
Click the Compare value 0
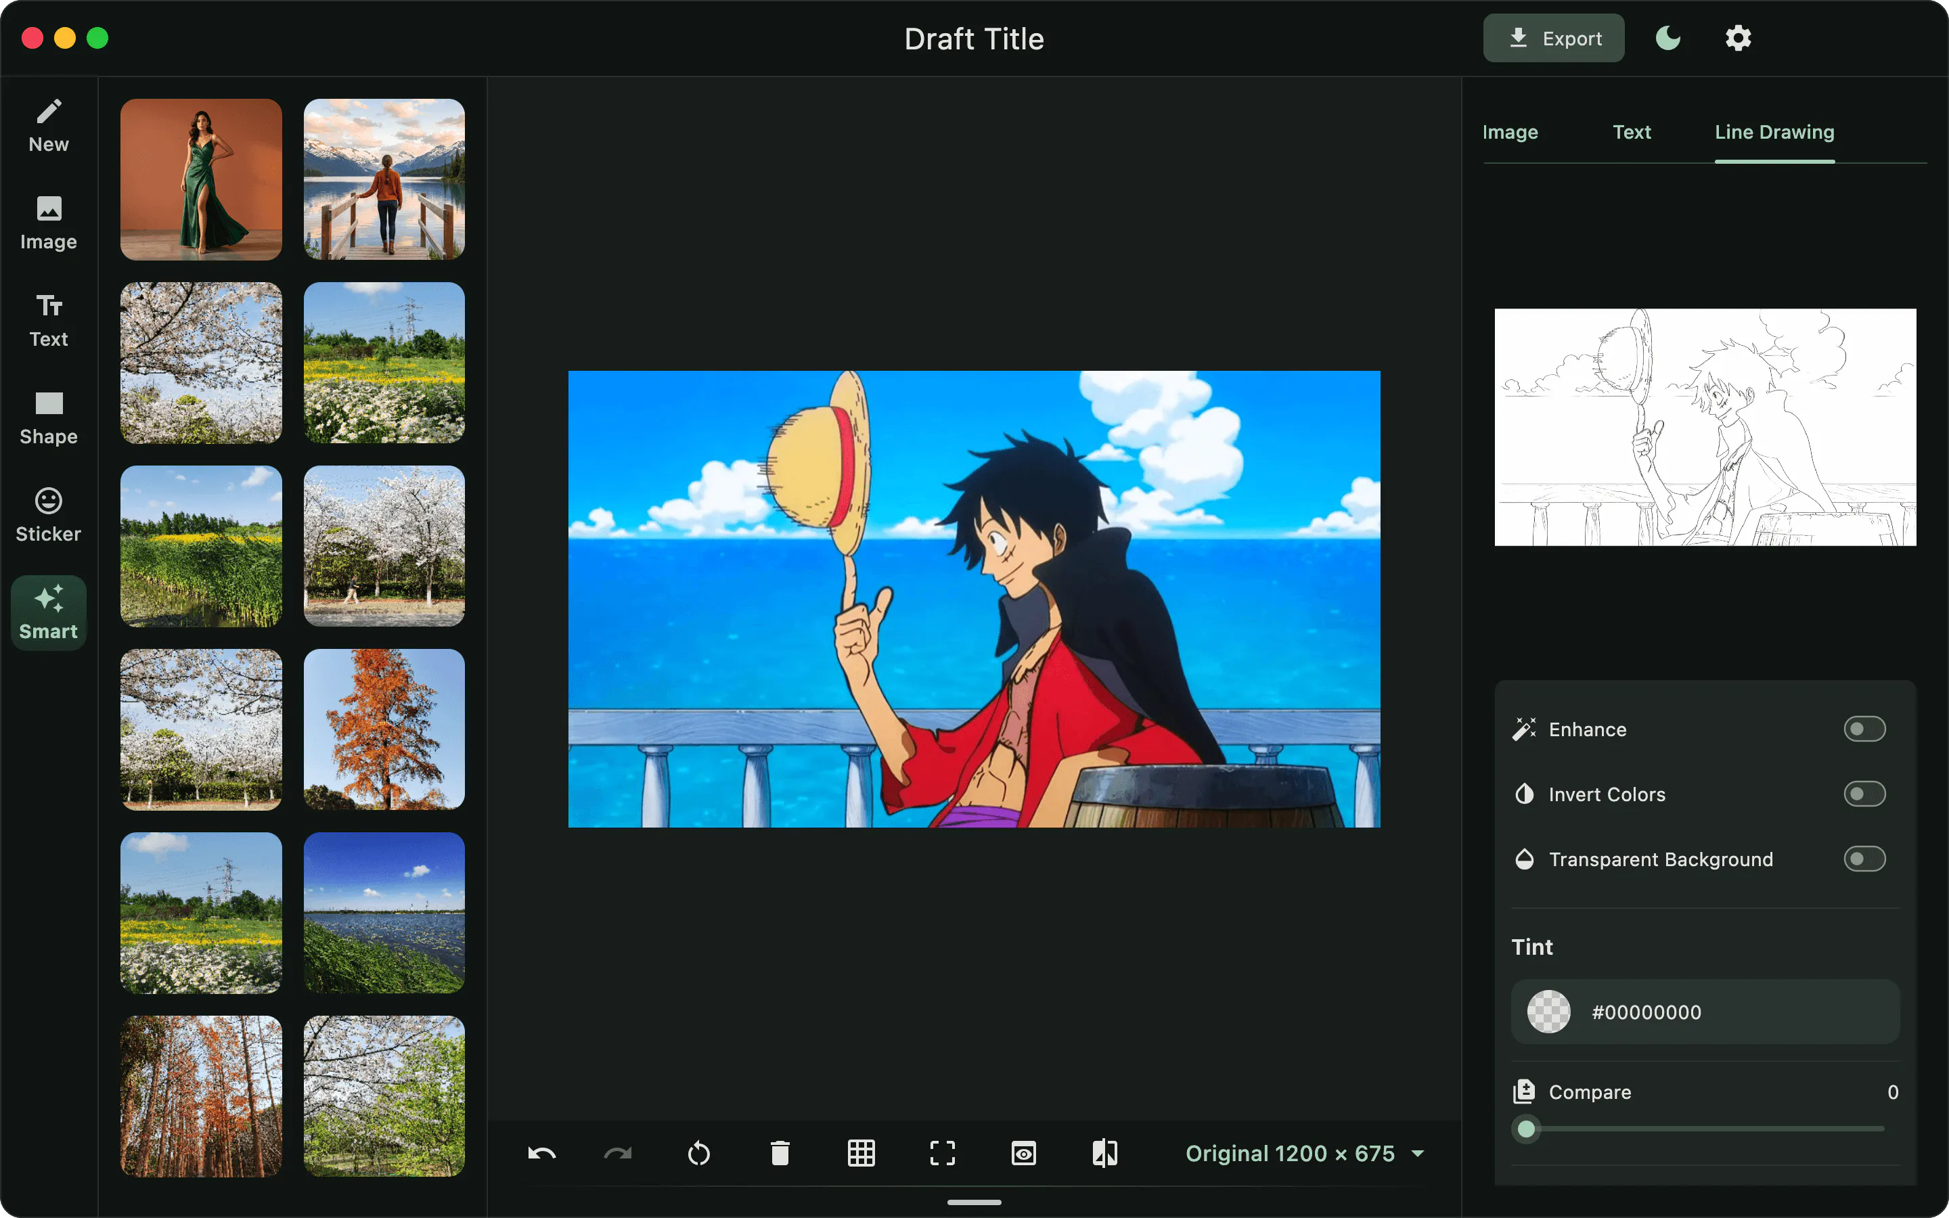click(x=1893, y=1091)
